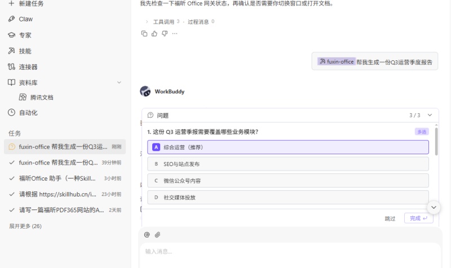Select option A 综合运营（推荐）

pyautogui.click(x=288, y=147)
